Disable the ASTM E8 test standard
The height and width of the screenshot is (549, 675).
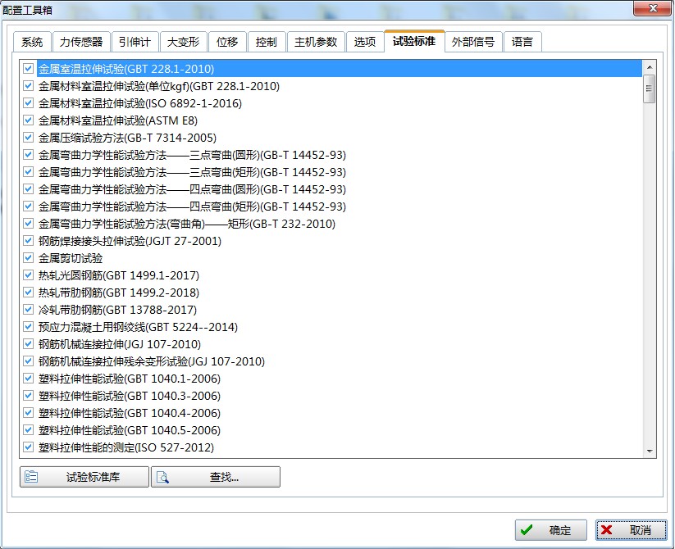[29, 120]
